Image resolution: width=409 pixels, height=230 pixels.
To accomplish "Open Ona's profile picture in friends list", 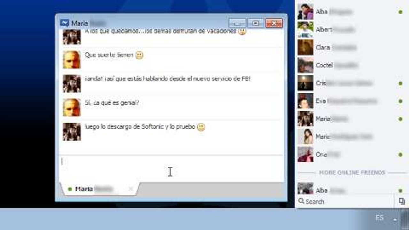I will (x=305, y=155).
